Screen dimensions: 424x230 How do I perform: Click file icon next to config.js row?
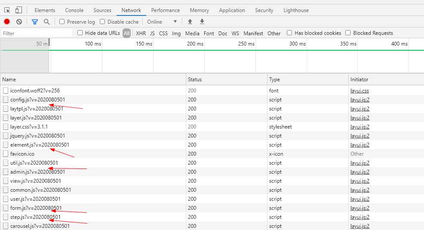point(6,99)
